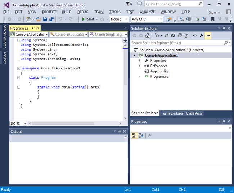
Task: Select App.config in Solution Explorer
Action: pyautogui.click(x=159, y=71)
